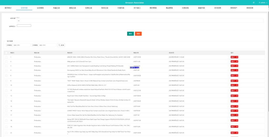
Task: Go to the 充值记录 tab
Action: pyautogui.click(x=56, y=8)
